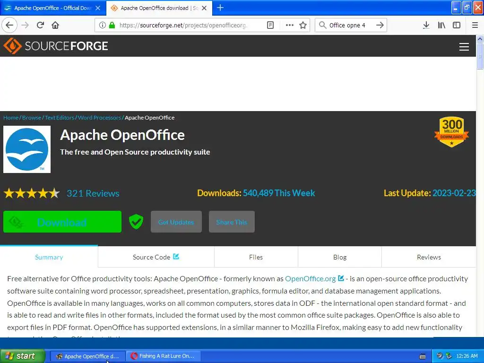
Task: Open SourceForge site navigation menu
Action: tap(464, 47)
